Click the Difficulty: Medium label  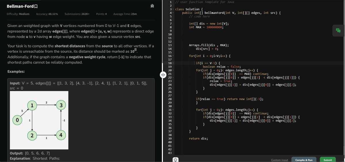[x=18, y=14]
